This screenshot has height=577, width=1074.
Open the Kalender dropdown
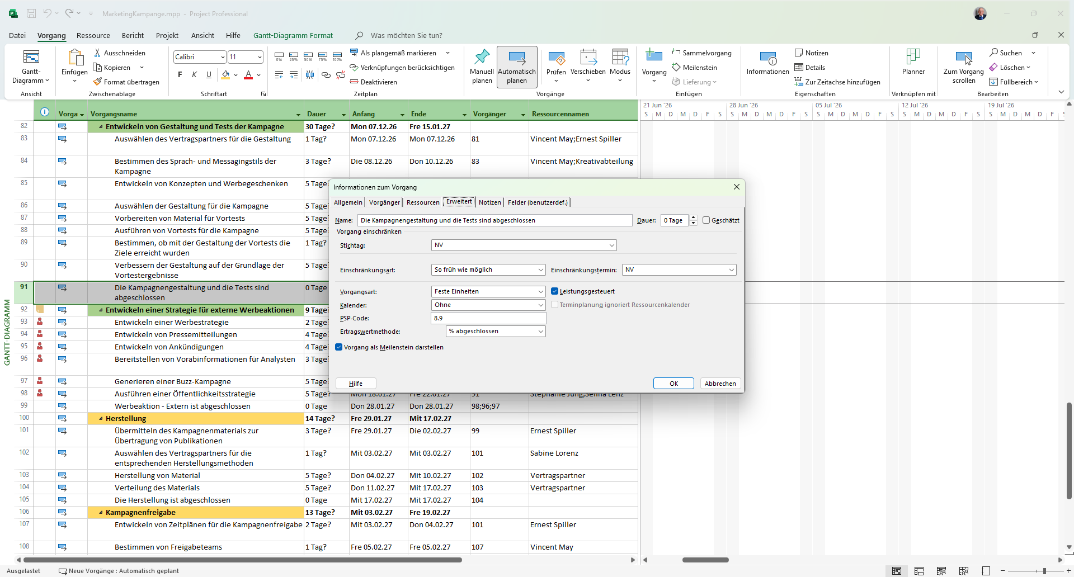click(540, 305)
